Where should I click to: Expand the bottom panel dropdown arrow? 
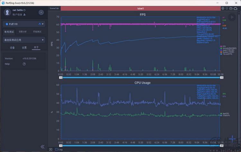pos(51,149)
